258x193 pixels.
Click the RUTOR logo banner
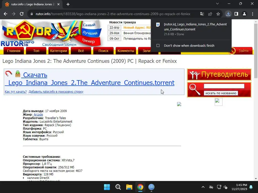tap(52, 33)
